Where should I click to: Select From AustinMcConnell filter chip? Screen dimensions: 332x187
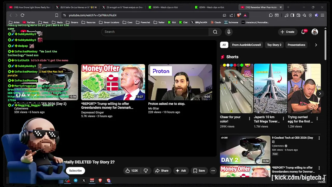pos(246,45)
